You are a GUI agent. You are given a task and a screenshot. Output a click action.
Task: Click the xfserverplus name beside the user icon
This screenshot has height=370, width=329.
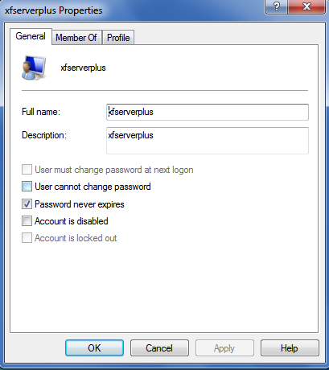84,68
